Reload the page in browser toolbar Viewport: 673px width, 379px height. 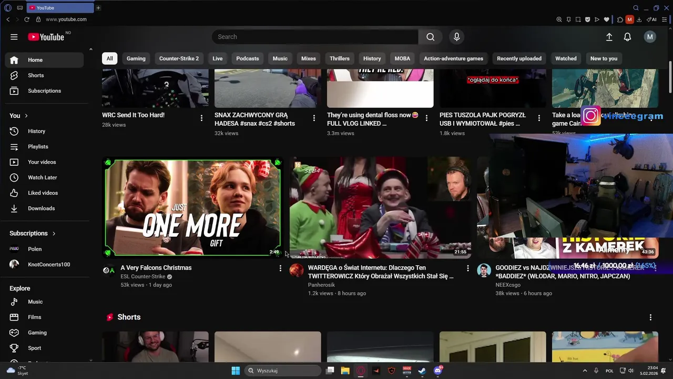click(x=27, y=19)
